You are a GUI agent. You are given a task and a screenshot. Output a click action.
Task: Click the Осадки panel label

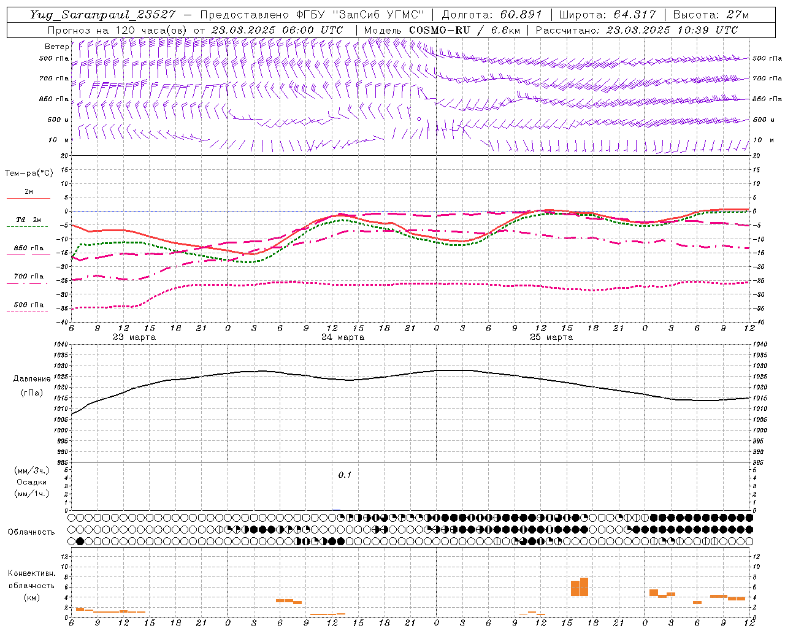click(32, 482)
